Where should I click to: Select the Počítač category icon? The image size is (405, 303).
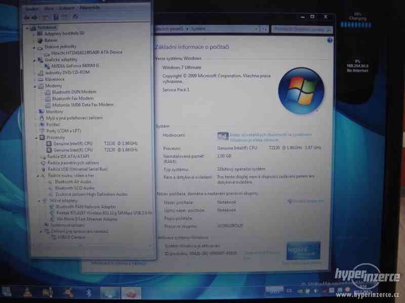pyautogui.click(x=42, y=125)
